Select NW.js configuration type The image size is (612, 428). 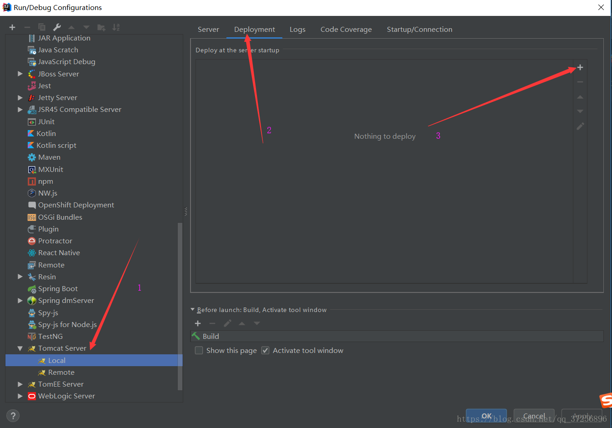47,193
